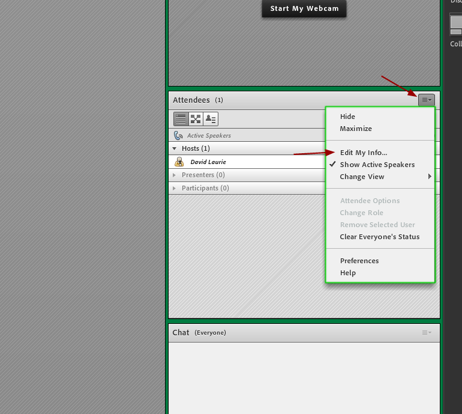Open the Attendees pod options menu icon
This screenshot has height=414, width=462.
click(x=426, y=100)
